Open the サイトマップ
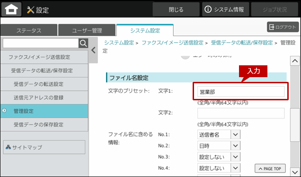Image resolution: width=301 pixels, height=177 pixels. tap(44, 147)
